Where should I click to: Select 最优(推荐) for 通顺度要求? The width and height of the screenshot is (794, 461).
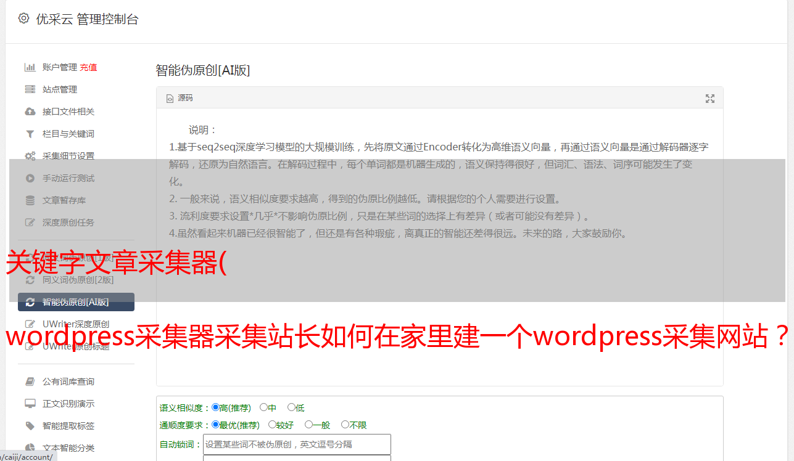tap(215, 425)
